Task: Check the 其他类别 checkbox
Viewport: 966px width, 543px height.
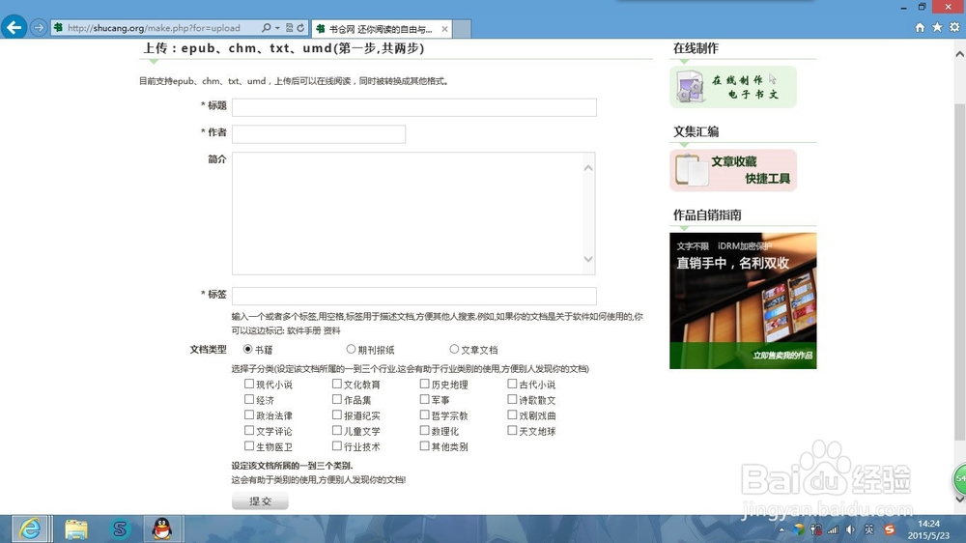Action: [x=424, y=445]
